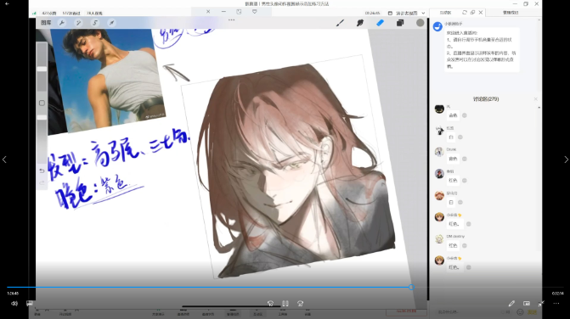Open the Actions wrench icon in Procreate
Screen dimensions: 570x319
pyautogui.click(x=62, y=23)
